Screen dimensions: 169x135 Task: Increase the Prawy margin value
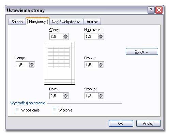[x=101, y=63]
